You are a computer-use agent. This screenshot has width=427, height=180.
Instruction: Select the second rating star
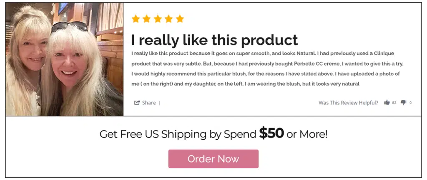click(x=146, y=19)
